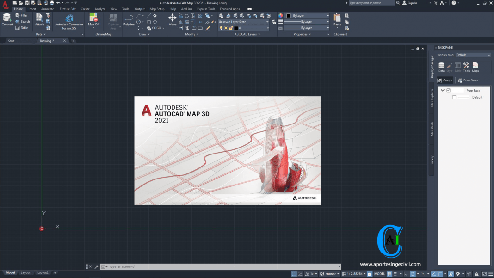Select the Connect tool in Data panel
This screenshot has width=494, height=278.
coord(7,19)
